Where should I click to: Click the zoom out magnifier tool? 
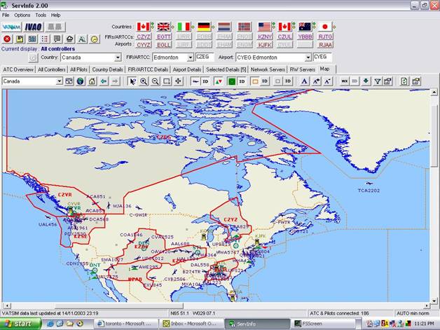pos(155,81)
